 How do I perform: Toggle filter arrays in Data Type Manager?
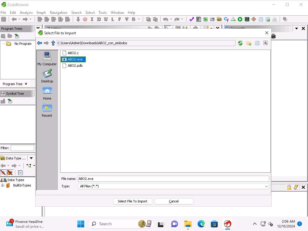3,173
